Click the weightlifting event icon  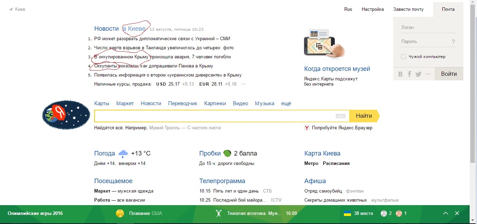[219, 213]
